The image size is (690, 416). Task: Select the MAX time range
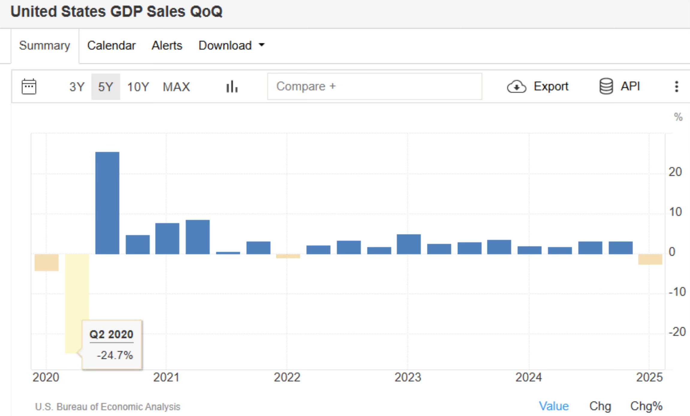[176, 87]
